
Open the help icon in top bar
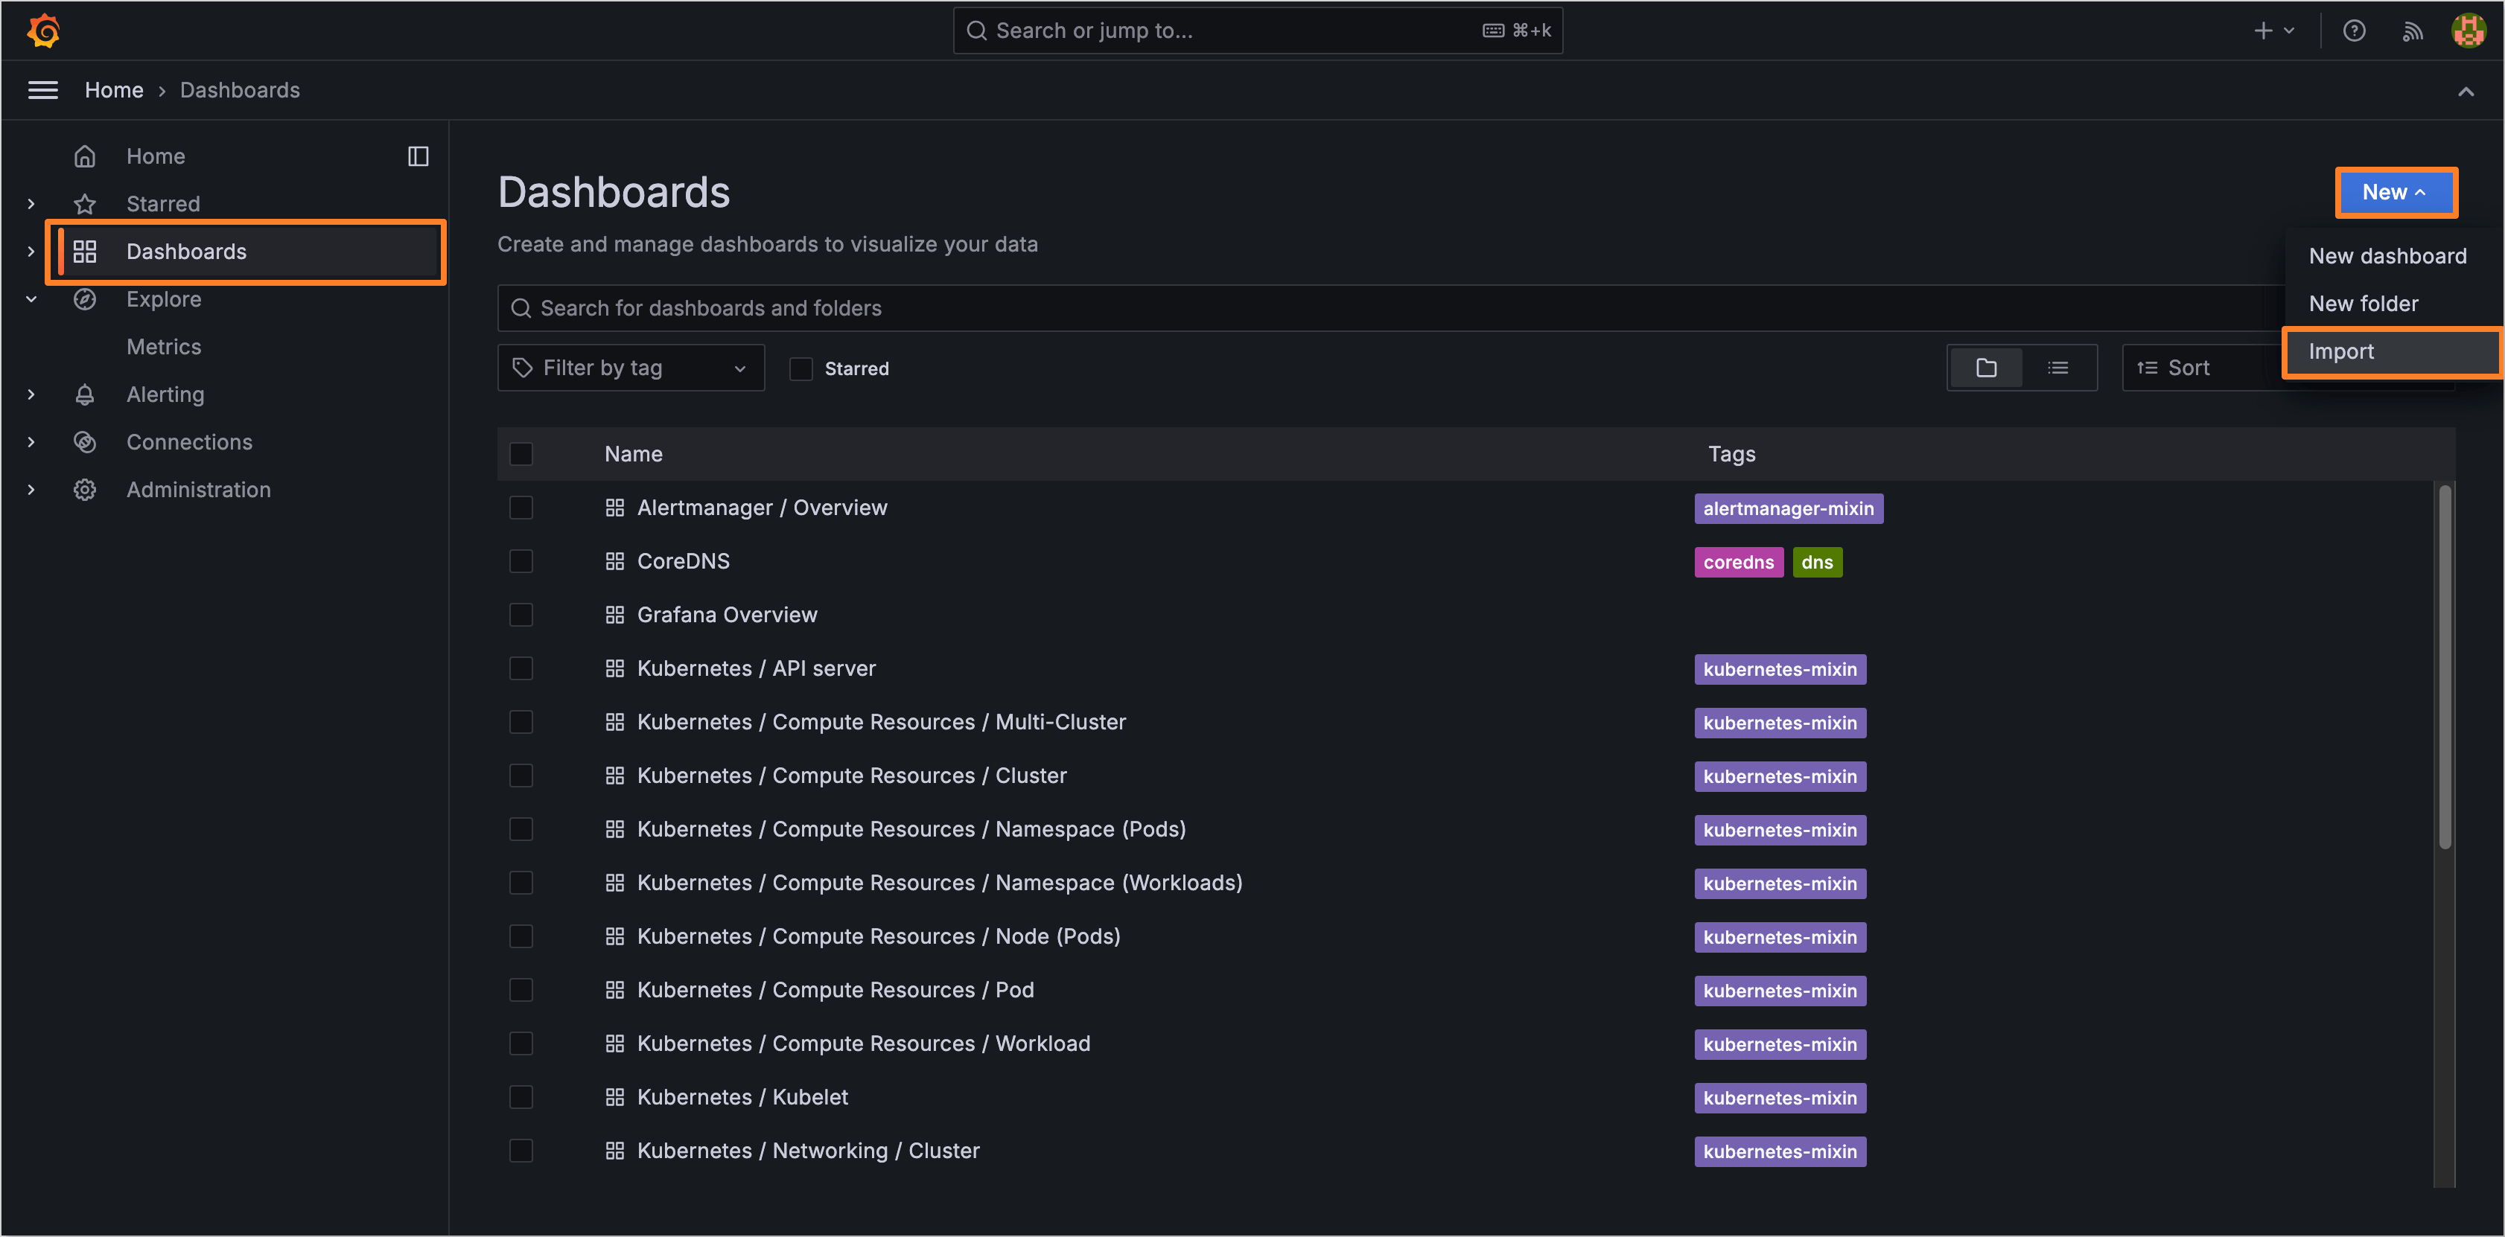click(x=2355, y=30)
